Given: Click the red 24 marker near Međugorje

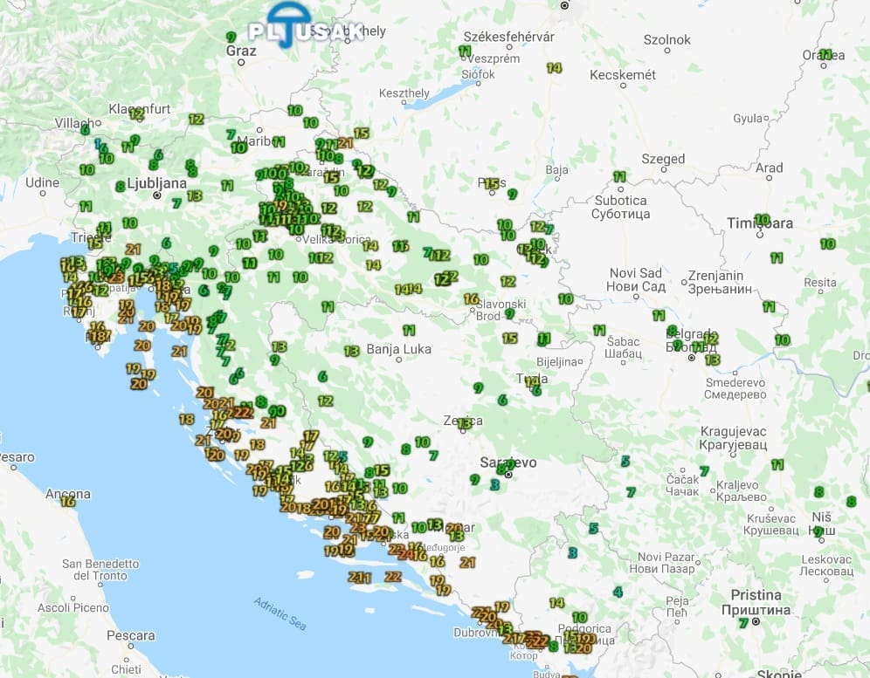Looking at the screenshot, I should tap(405, 552).
